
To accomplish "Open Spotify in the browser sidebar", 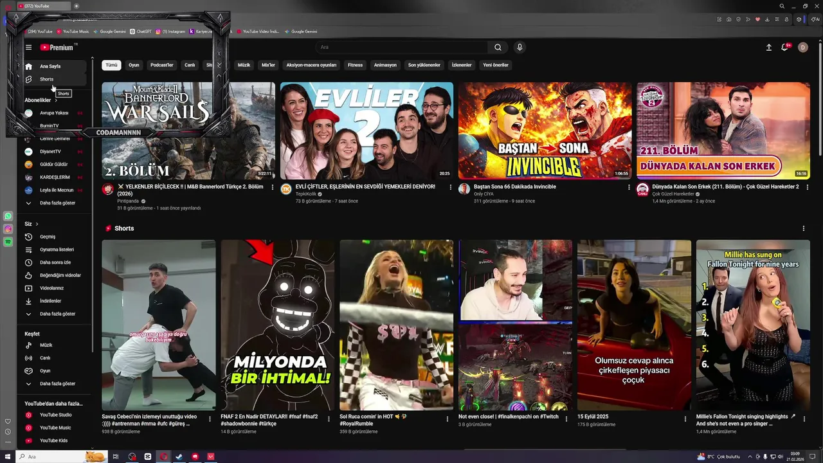I will tap(8, 241).
